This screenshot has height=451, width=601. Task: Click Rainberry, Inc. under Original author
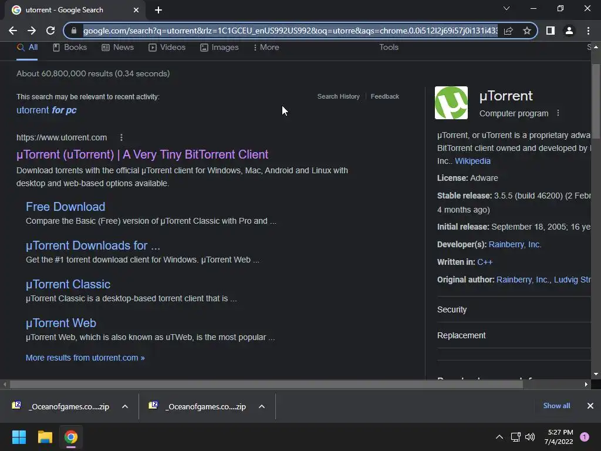pyautogui.click(x=522, y=280)
